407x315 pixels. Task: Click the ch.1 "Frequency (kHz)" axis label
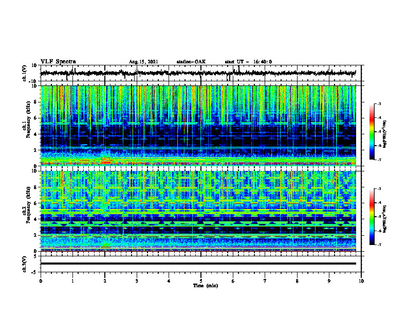point(28,119)
